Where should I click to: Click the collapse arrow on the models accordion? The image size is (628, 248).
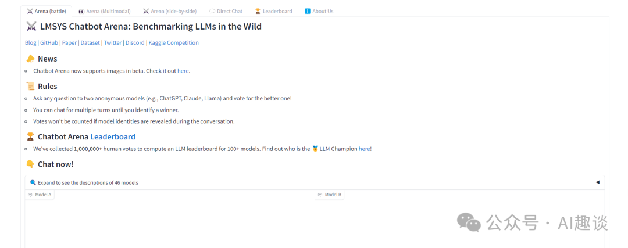(597, 182)
